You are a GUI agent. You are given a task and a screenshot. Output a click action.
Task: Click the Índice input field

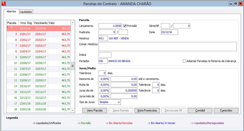point(105,55)
